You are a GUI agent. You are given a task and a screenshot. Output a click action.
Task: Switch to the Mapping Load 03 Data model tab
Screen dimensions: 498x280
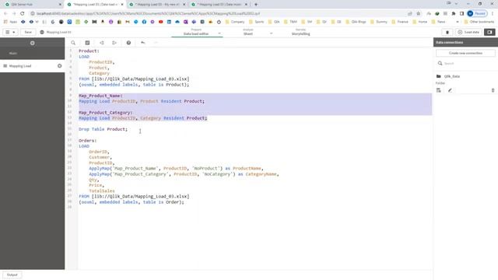[219, 5]
